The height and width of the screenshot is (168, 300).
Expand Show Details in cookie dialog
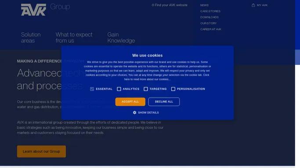pos(148,112)
